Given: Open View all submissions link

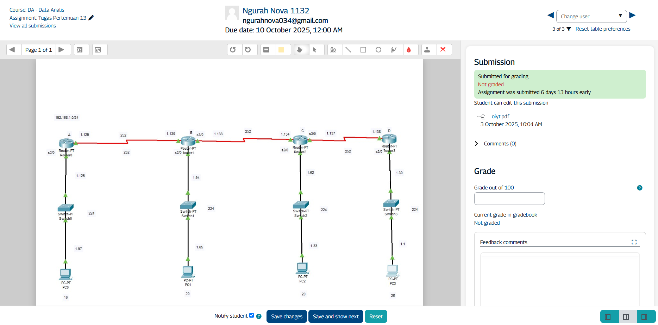Looking at the screenshot, I should point(33,26).
